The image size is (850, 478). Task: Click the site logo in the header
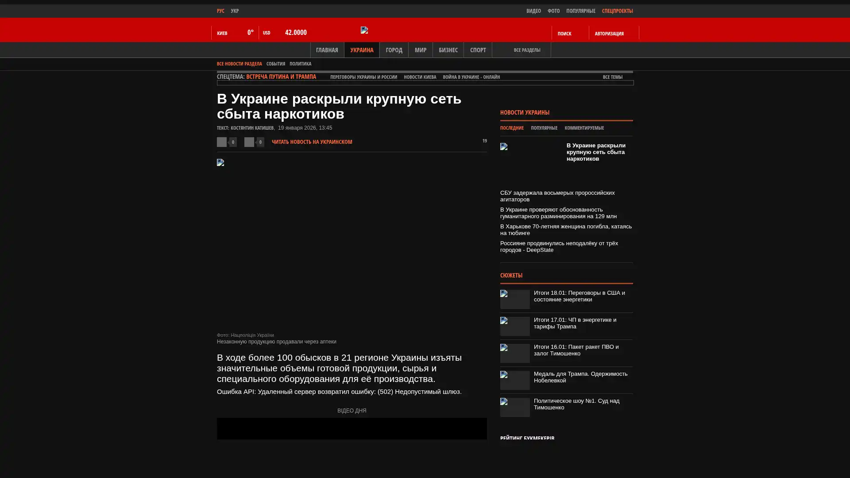pyautogui.click(x=364, y=30)
